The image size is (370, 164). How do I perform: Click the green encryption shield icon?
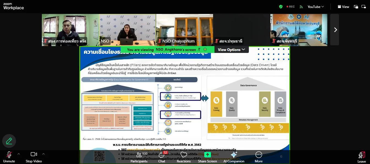(281, 7)
